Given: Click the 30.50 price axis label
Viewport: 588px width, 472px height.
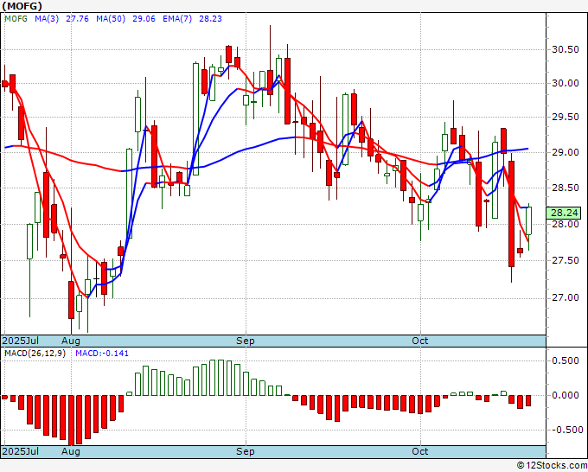Looking at the screenshot, I should [x=566, y=49].
